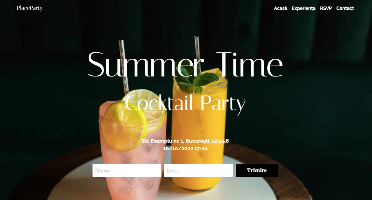Click the metal straw in orange drink
Viewport: 372px width, 200px height.
[198, 54]
